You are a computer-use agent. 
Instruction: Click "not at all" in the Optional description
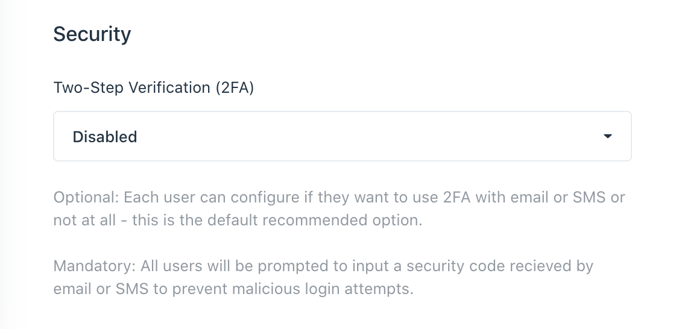click(84, 220)
